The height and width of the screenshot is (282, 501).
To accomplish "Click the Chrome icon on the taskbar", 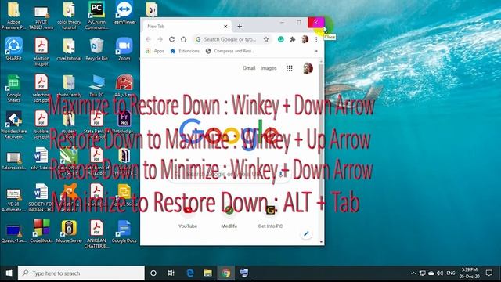I will tap(226, 273).
